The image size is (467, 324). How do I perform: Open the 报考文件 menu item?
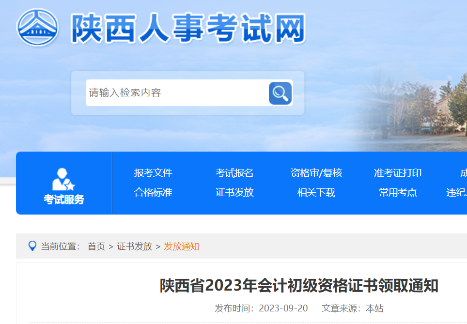tap(153, 173)
